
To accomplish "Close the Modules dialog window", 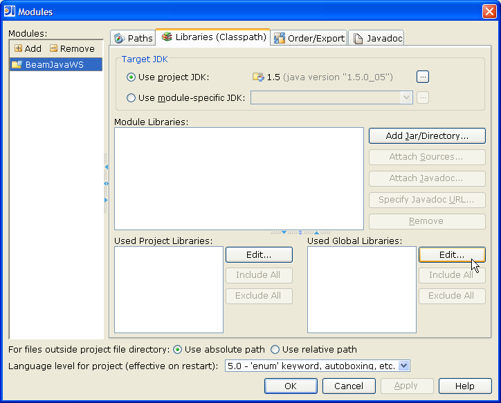I will click(489, 12).
